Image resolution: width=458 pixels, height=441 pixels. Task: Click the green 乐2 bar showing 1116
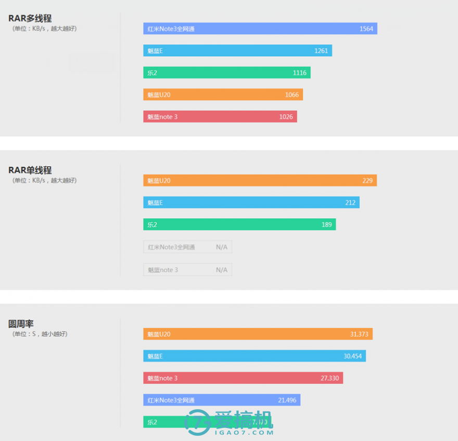227,72
